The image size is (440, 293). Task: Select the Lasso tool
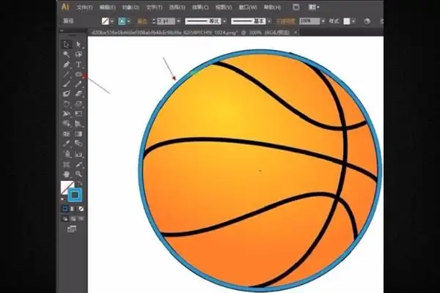point(78,54)
